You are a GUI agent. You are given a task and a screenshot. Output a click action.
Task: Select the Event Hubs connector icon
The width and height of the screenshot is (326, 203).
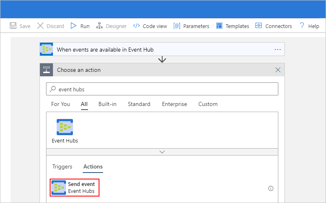pyautogui.click(x=65, y=127)
